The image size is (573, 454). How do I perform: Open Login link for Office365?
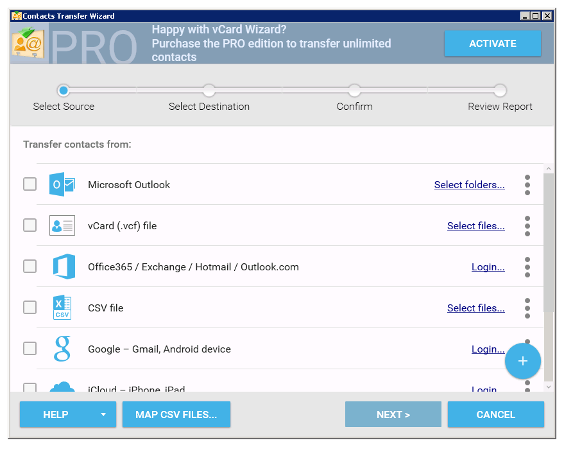[x=488, y=267]
